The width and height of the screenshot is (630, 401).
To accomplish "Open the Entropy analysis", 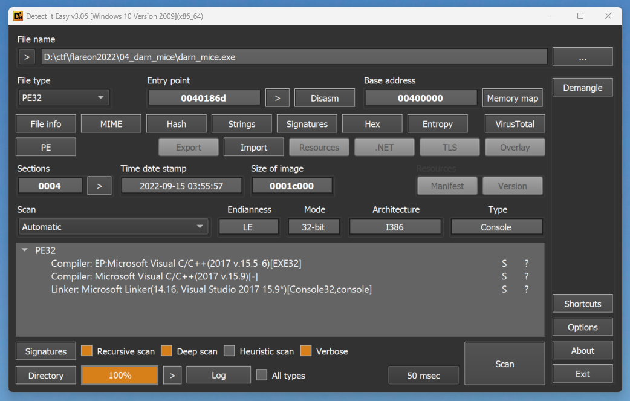I will point(438,123).
